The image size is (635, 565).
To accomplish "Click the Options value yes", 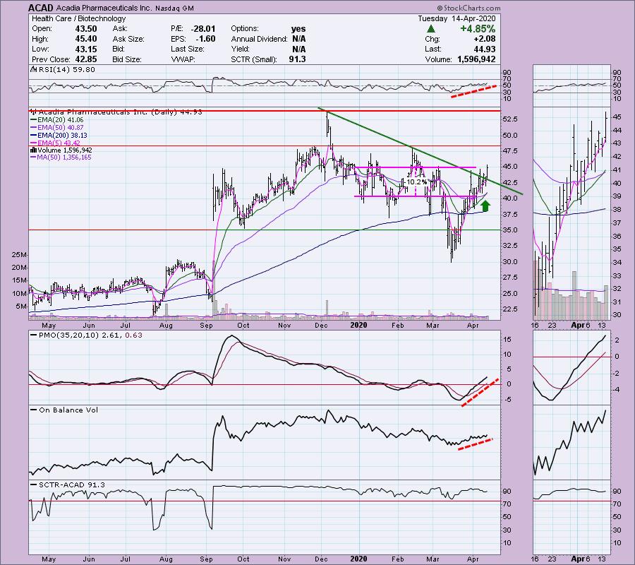I will click(298, 29).
